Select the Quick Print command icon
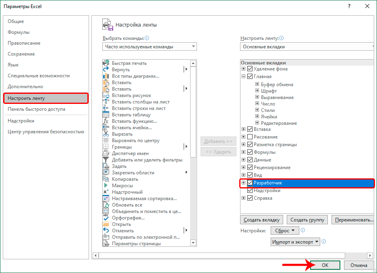This screenshot has height=273, width=377. [106, 63]
